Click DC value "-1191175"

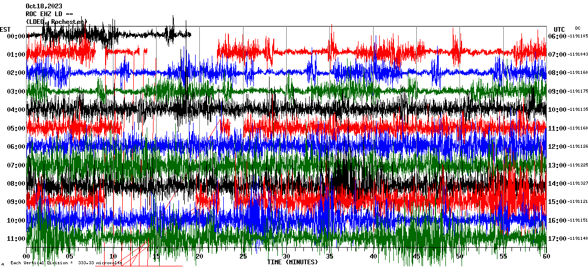point(577,91)
